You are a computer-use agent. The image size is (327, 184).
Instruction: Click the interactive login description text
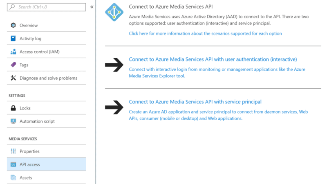(217, 72)
